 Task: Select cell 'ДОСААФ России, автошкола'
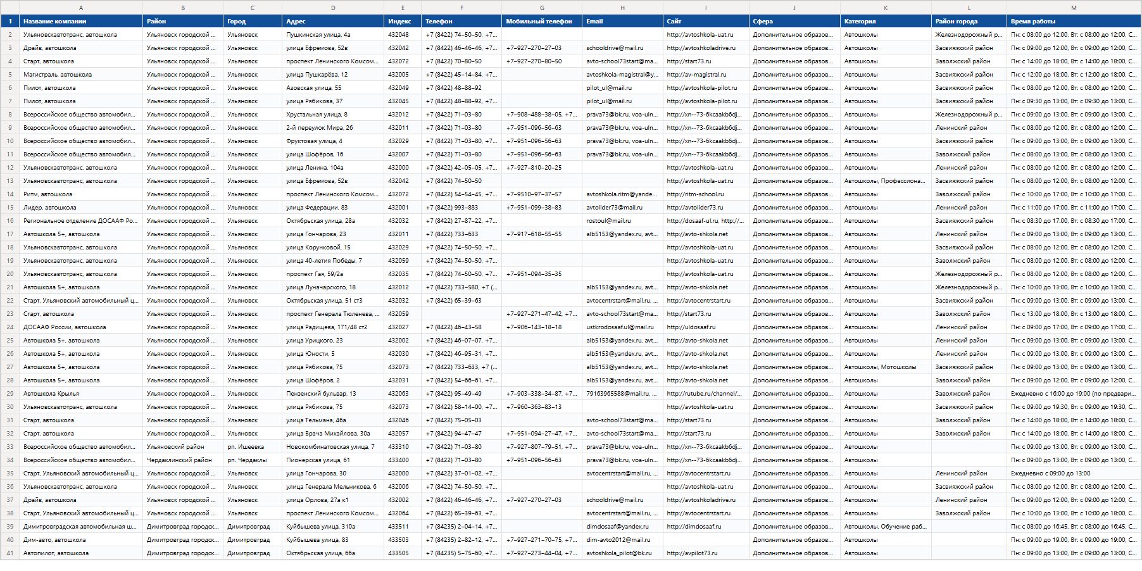point(81,327)
